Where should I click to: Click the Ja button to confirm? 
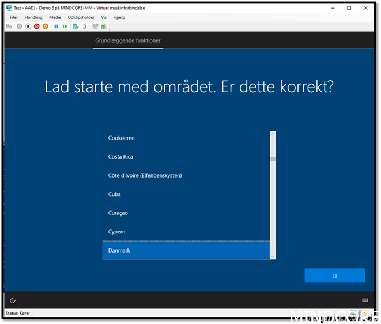[334, 276]
